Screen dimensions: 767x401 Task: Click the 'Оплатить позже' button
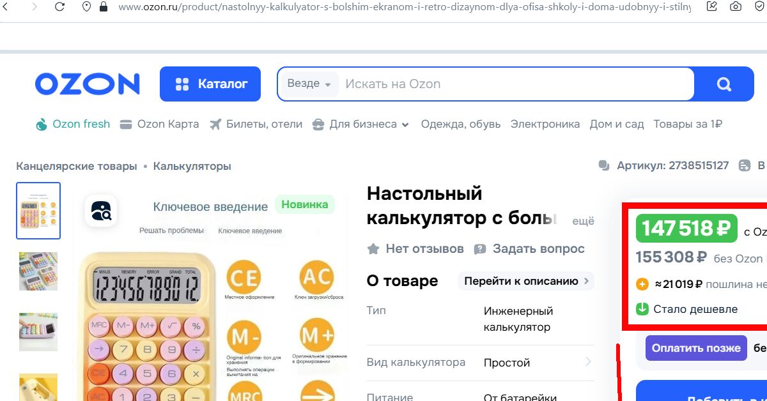[695, 348]
